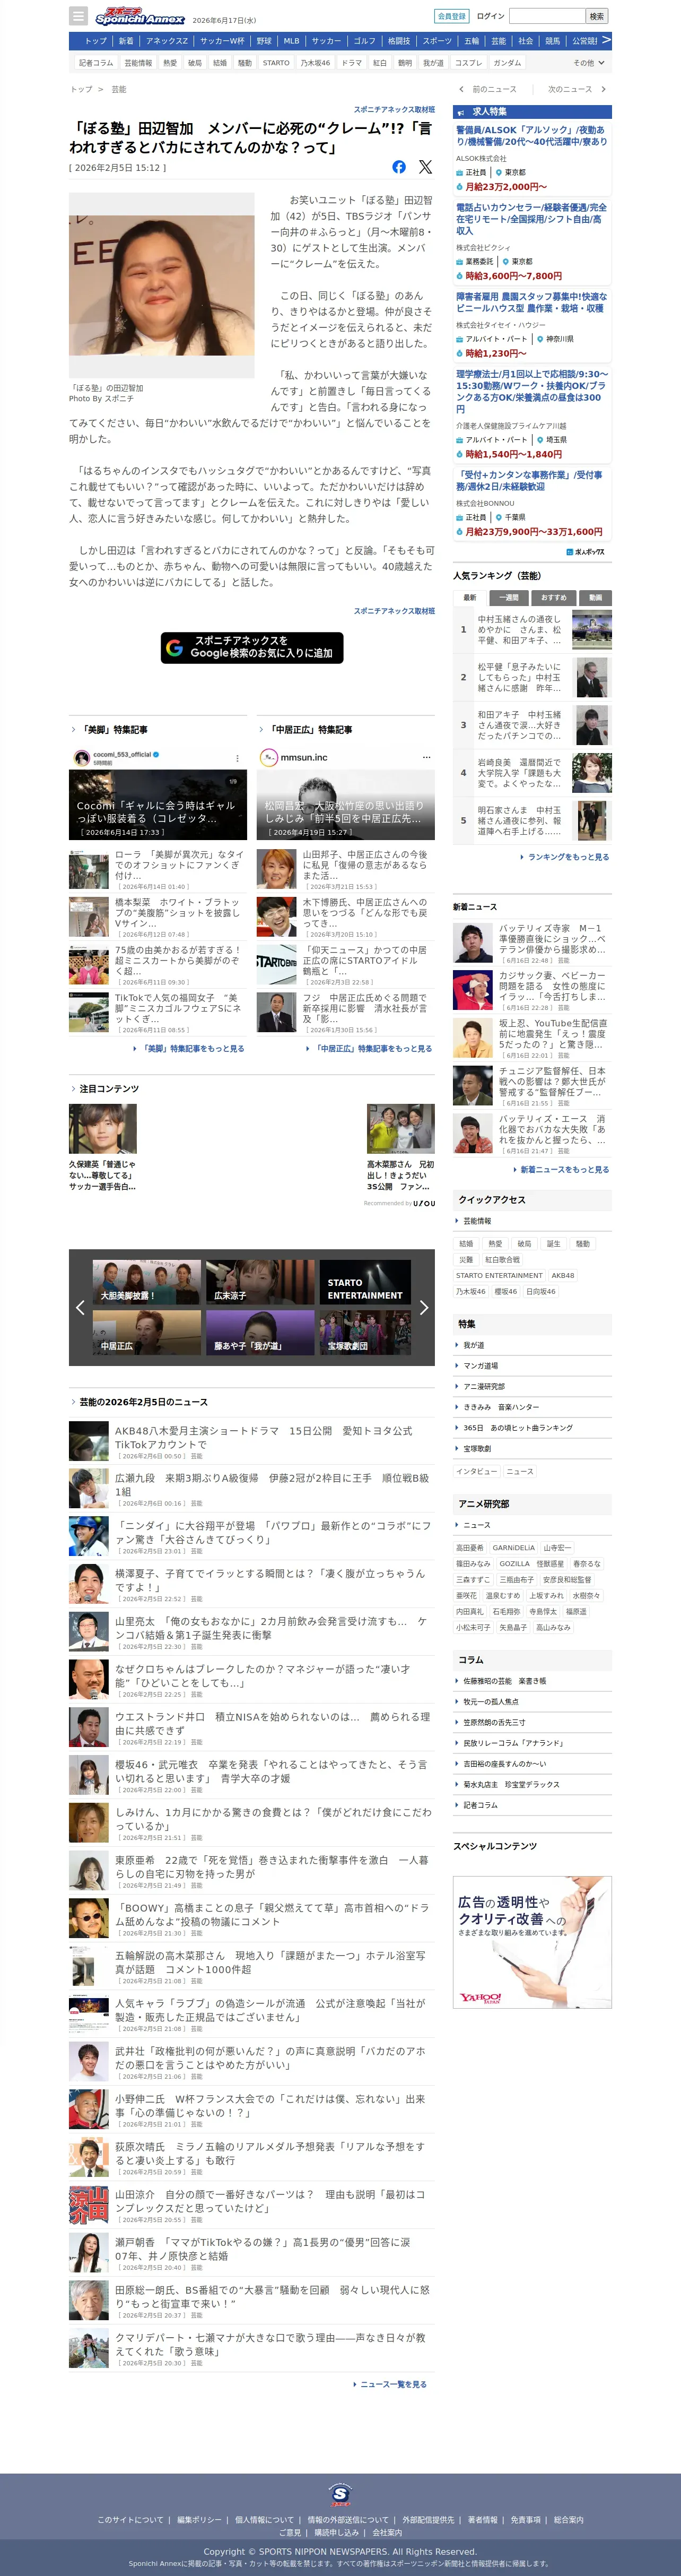Open ゴルフ in main navigation

[365, 41]
